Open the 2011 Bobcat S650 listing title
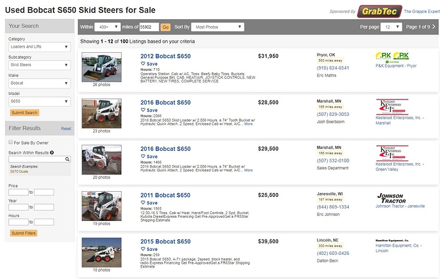 pyautogui.click(x=165, y=195)
